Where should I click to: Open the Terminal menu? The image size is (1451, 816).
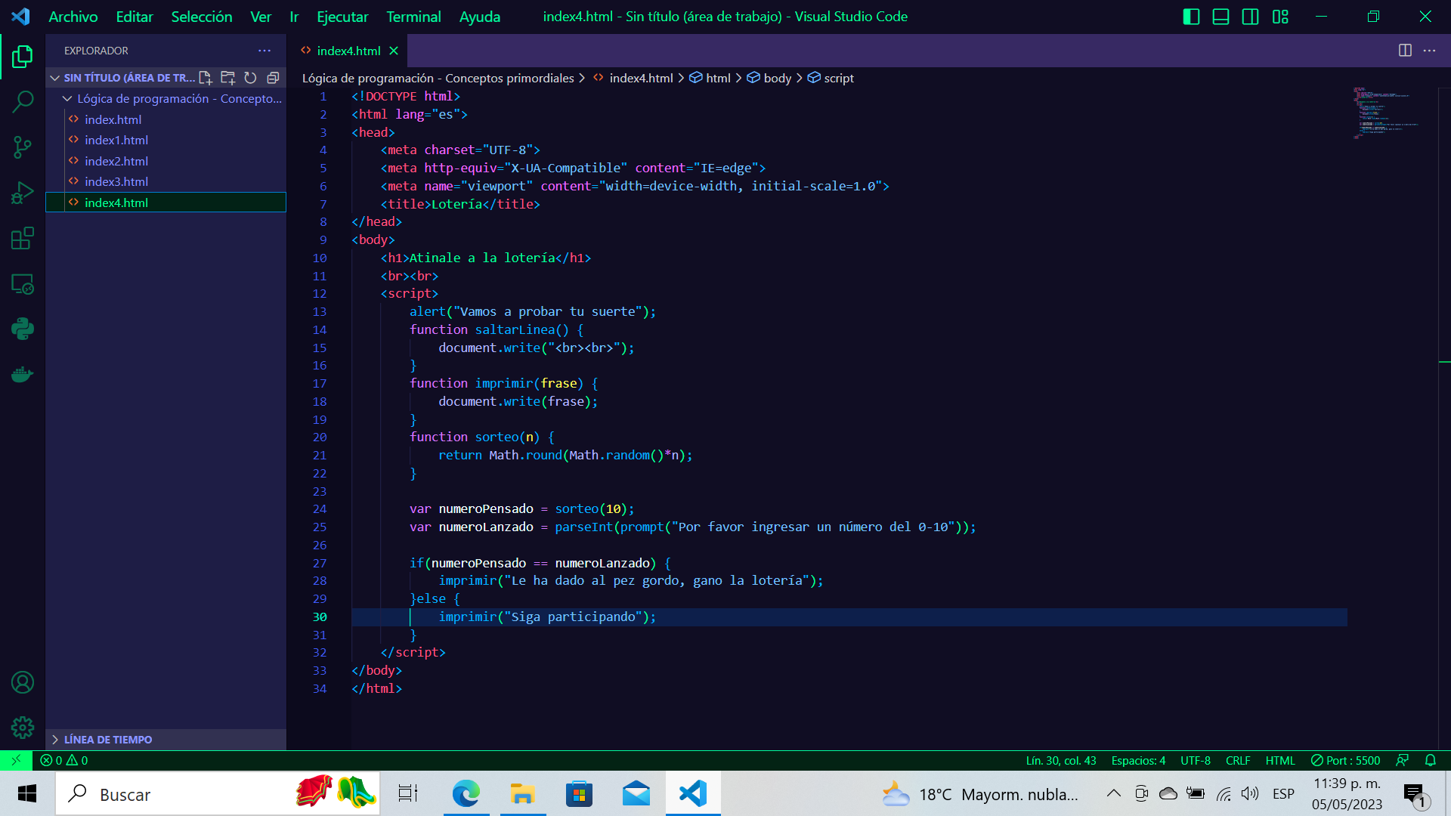(x=414, y=17)
